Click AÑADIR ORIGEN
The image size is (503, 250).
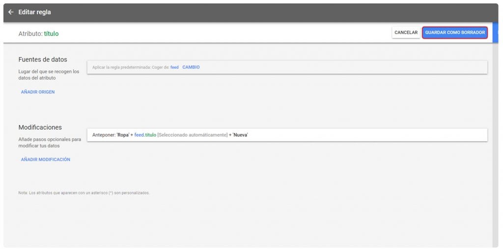tap(38, 92)
